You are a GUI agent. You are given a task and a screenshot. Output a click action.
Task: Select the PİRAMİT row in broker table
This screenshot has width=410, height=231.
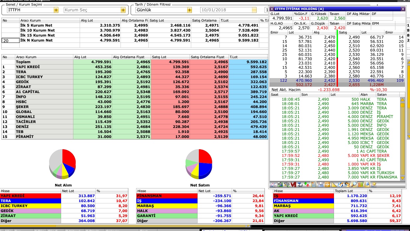[x=135, y=137]
